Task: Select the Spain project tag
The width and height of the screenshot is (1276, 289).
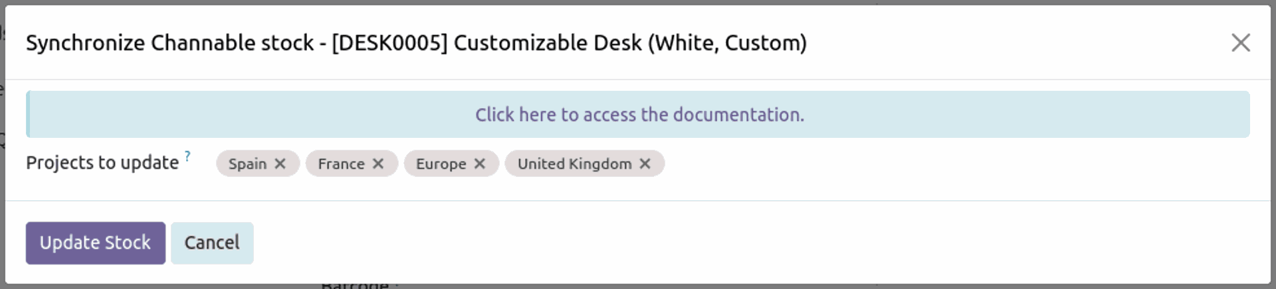Action: coord(247,164)
